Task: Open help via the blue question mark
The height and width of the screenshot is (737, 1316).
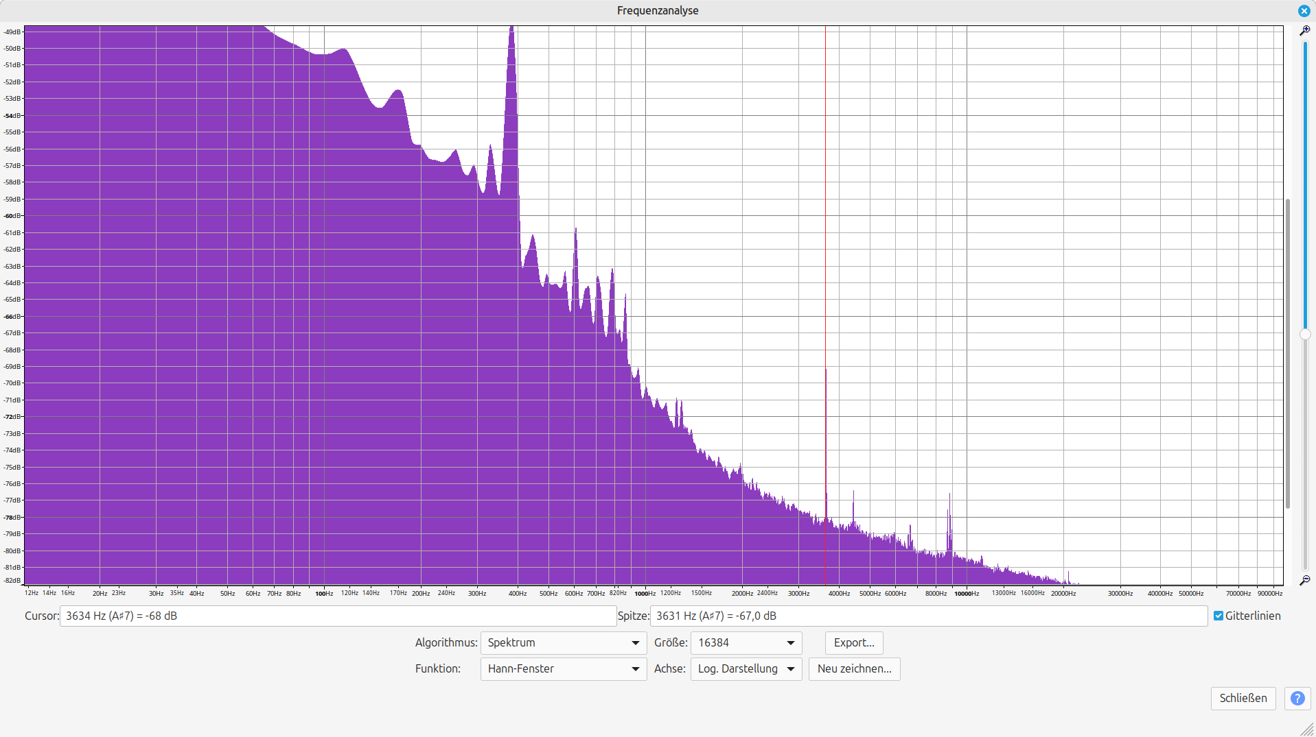Action: [x=1297, y=698]
